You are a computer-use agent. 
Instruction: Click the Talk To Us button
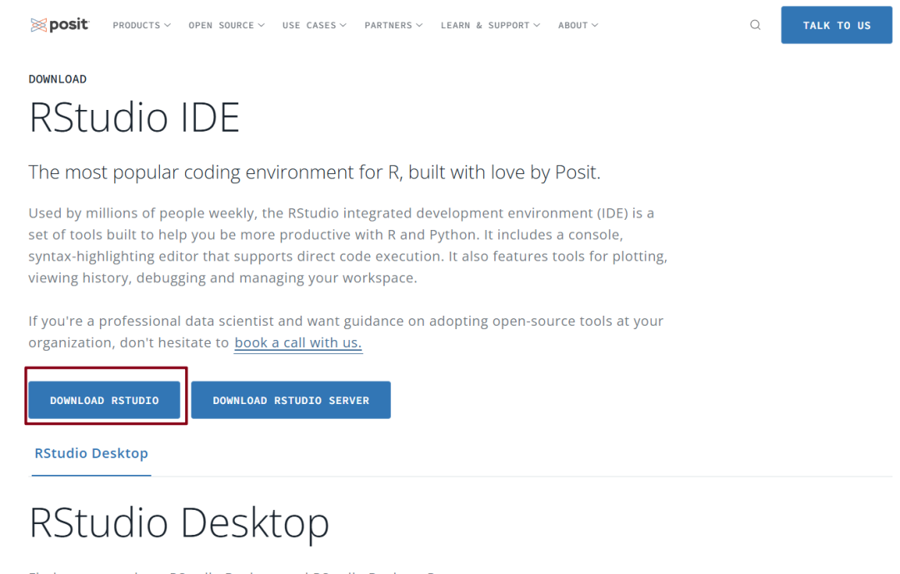837,25
